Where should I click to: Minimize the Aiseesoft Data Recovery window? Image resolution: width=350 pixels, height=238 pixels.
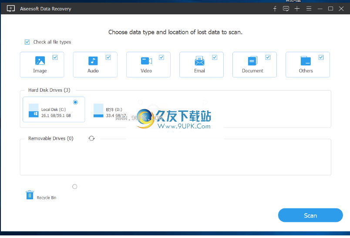tap(320, 9)
